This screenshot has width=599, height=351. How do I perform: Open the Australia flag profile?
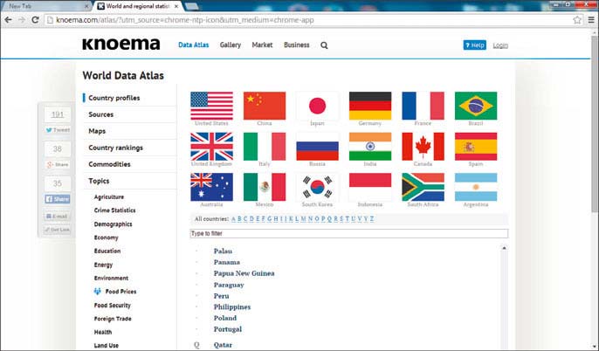[211, 187]
